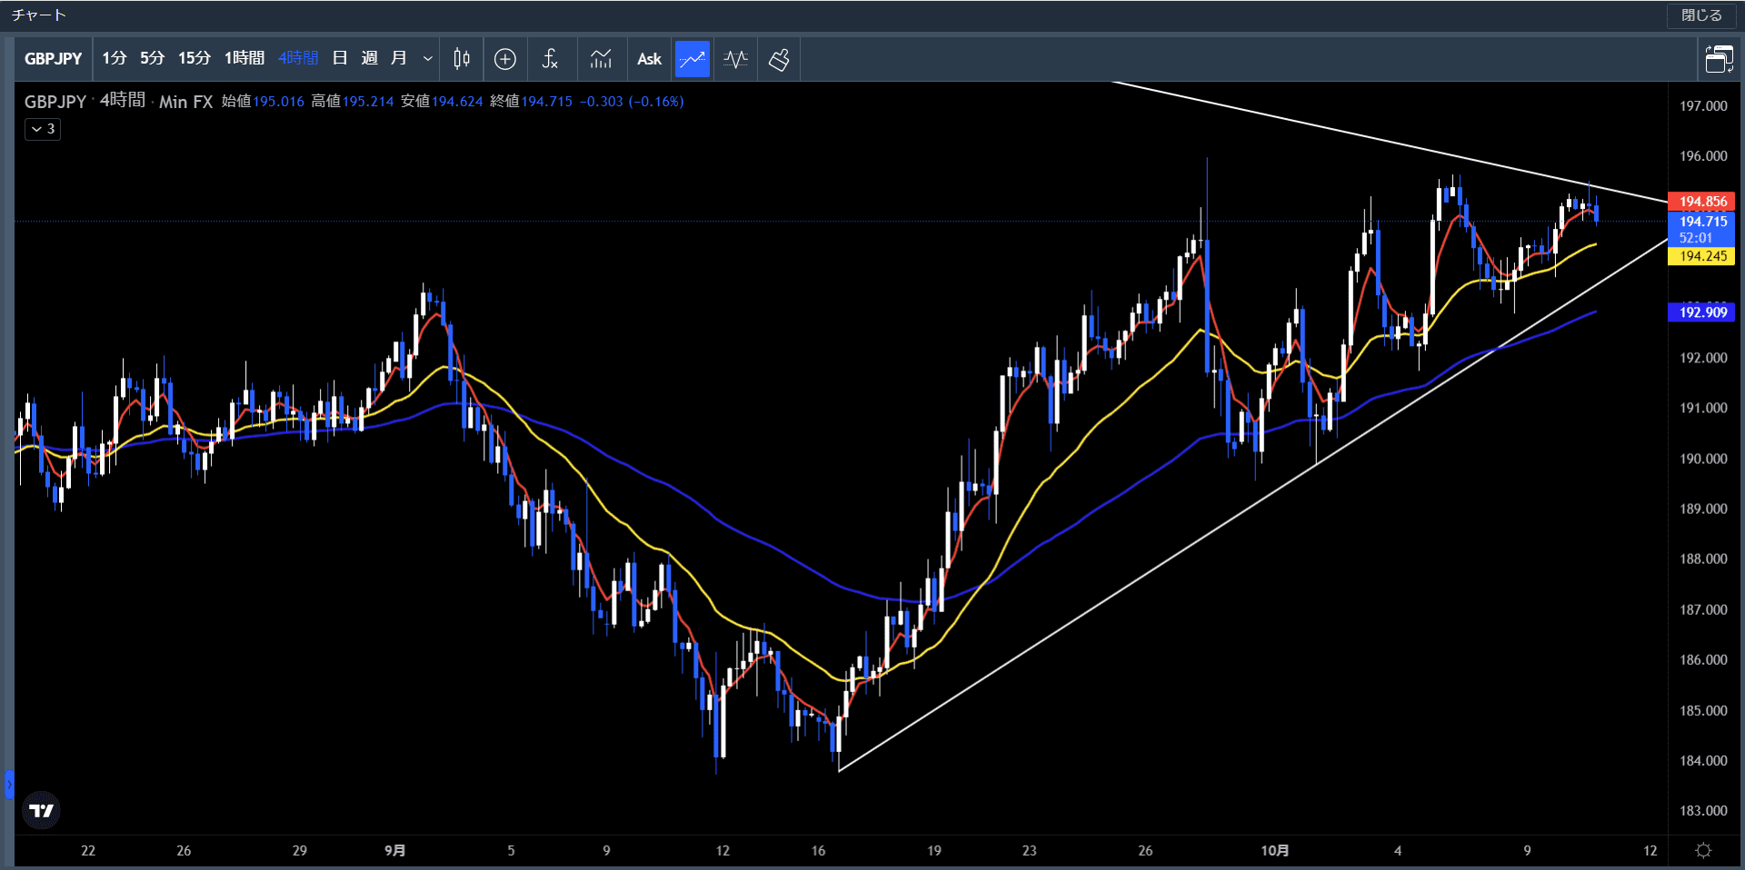Click the red 194.856 price label
The image size is (1745, 870).
[x=1701, y=202]
